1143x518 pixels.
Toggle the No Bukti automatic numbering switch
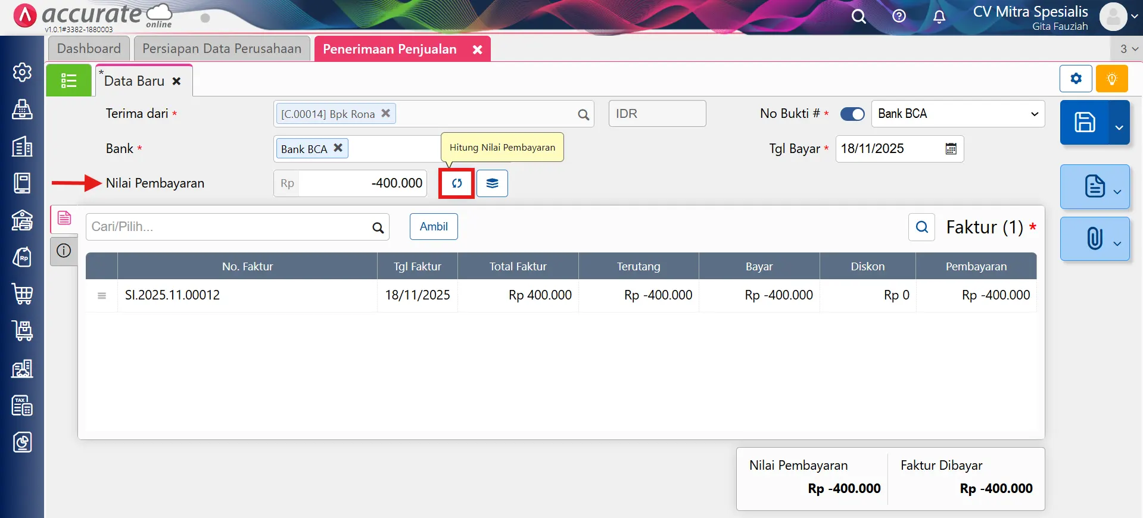tap(852, 114)
